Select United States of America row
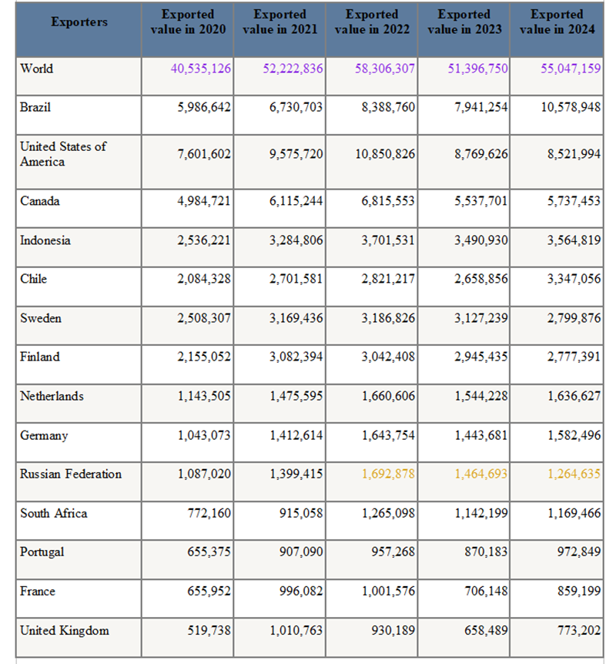The width and height of the screenshot is (616, 664). [x=63, y=154]
